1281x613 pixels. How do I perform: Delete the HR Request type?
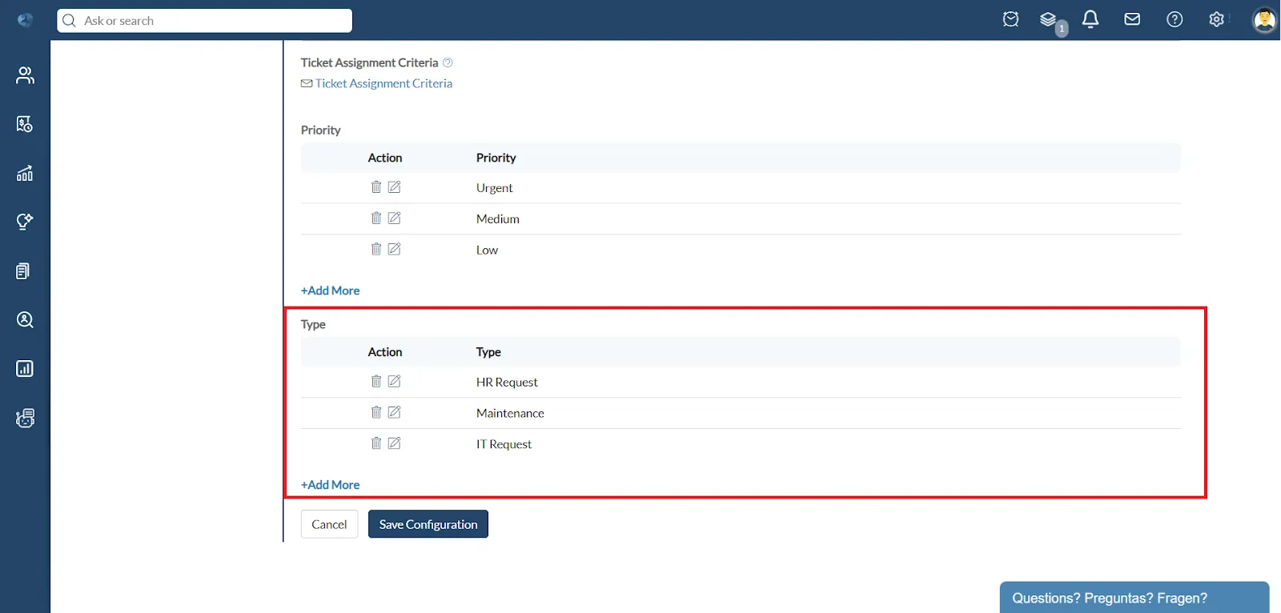pyautogui.click(x=375, y=381)
